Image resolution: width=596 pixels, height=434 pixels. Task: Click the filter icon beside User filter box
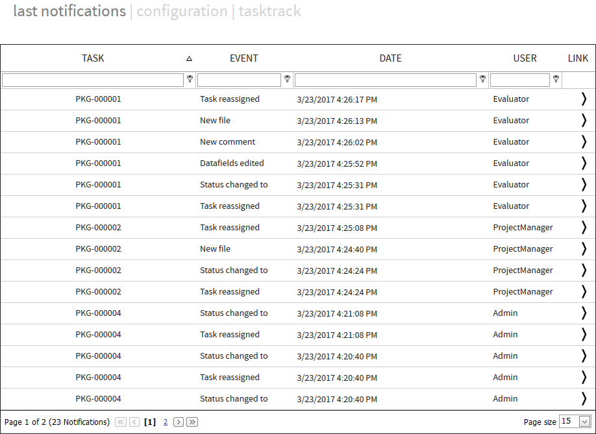pyautogui.click(x=556, y=79)
